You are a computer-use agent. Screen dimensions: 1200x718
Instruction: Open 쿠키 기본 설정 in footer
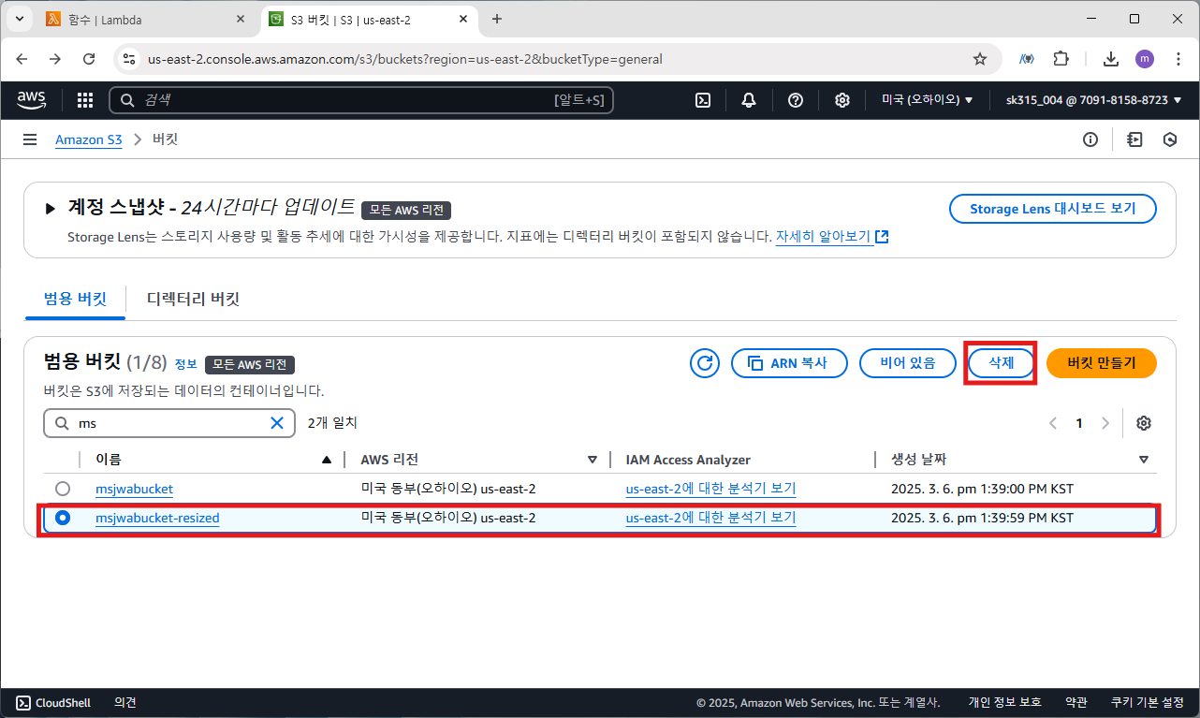coord(1148,703)
